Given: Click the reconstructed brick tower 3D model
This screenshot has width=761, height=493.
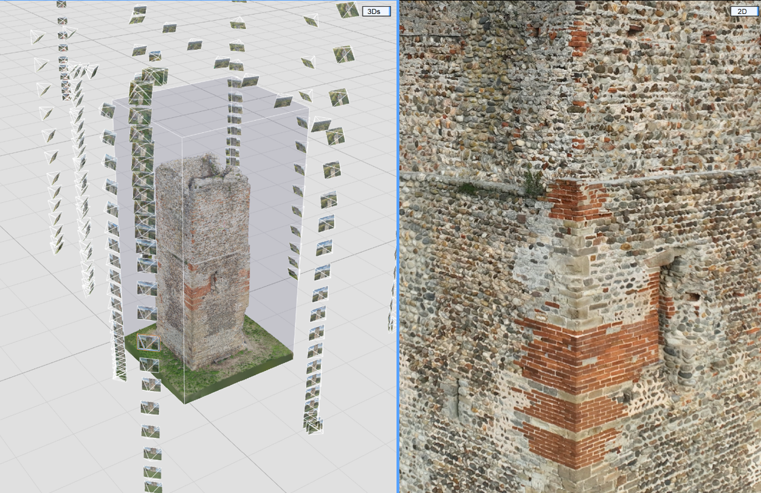Looking at the screenshot, I should tap(202, 261).
